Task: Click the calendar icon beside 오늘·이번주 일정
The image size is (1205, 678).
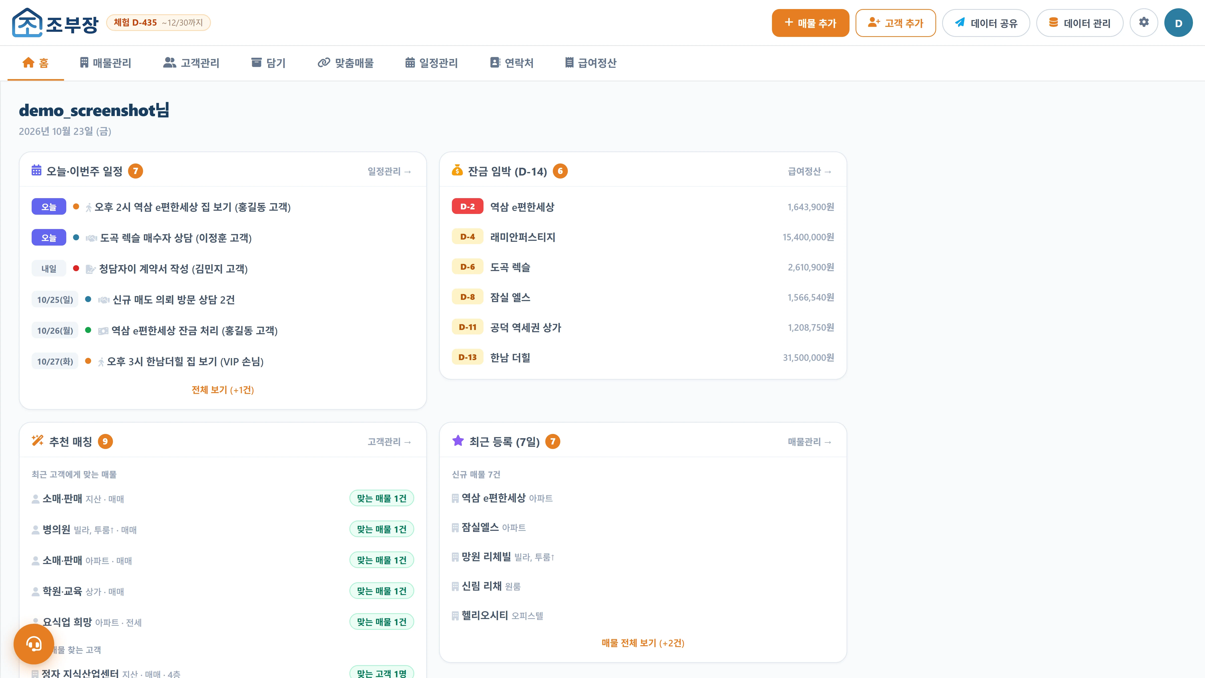Action: (x=36, y=170)
